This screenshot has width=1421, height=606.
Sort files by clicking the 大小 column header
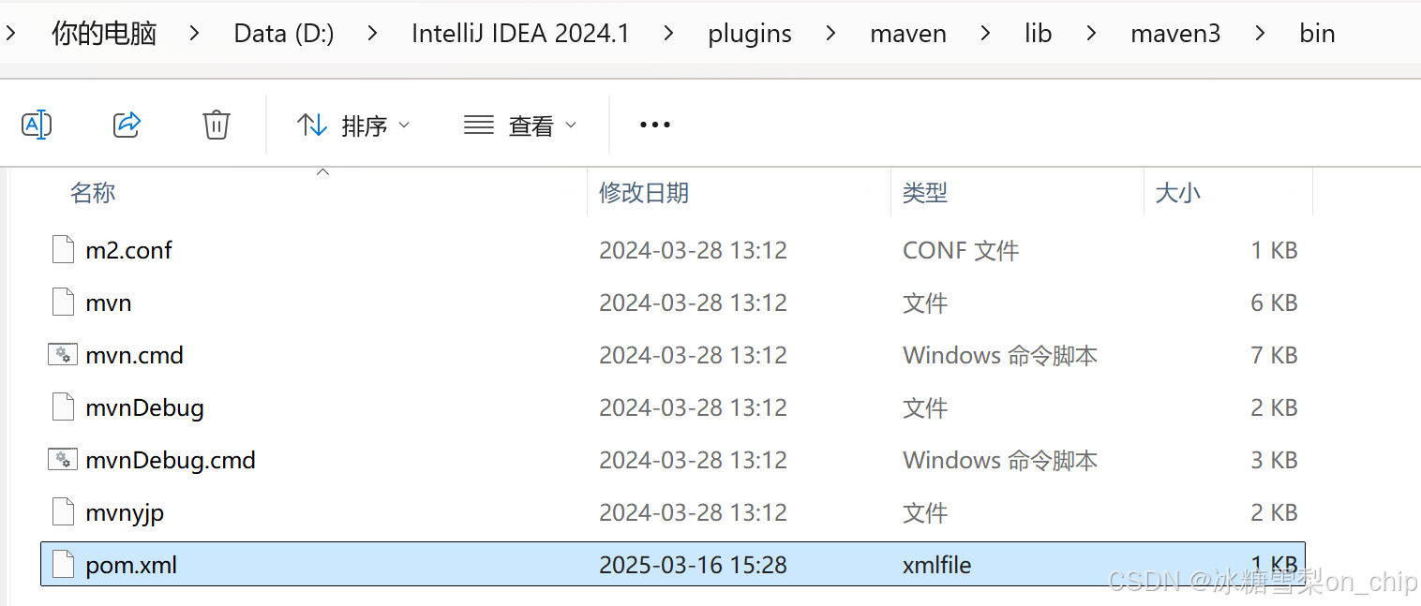(1177, 193)
